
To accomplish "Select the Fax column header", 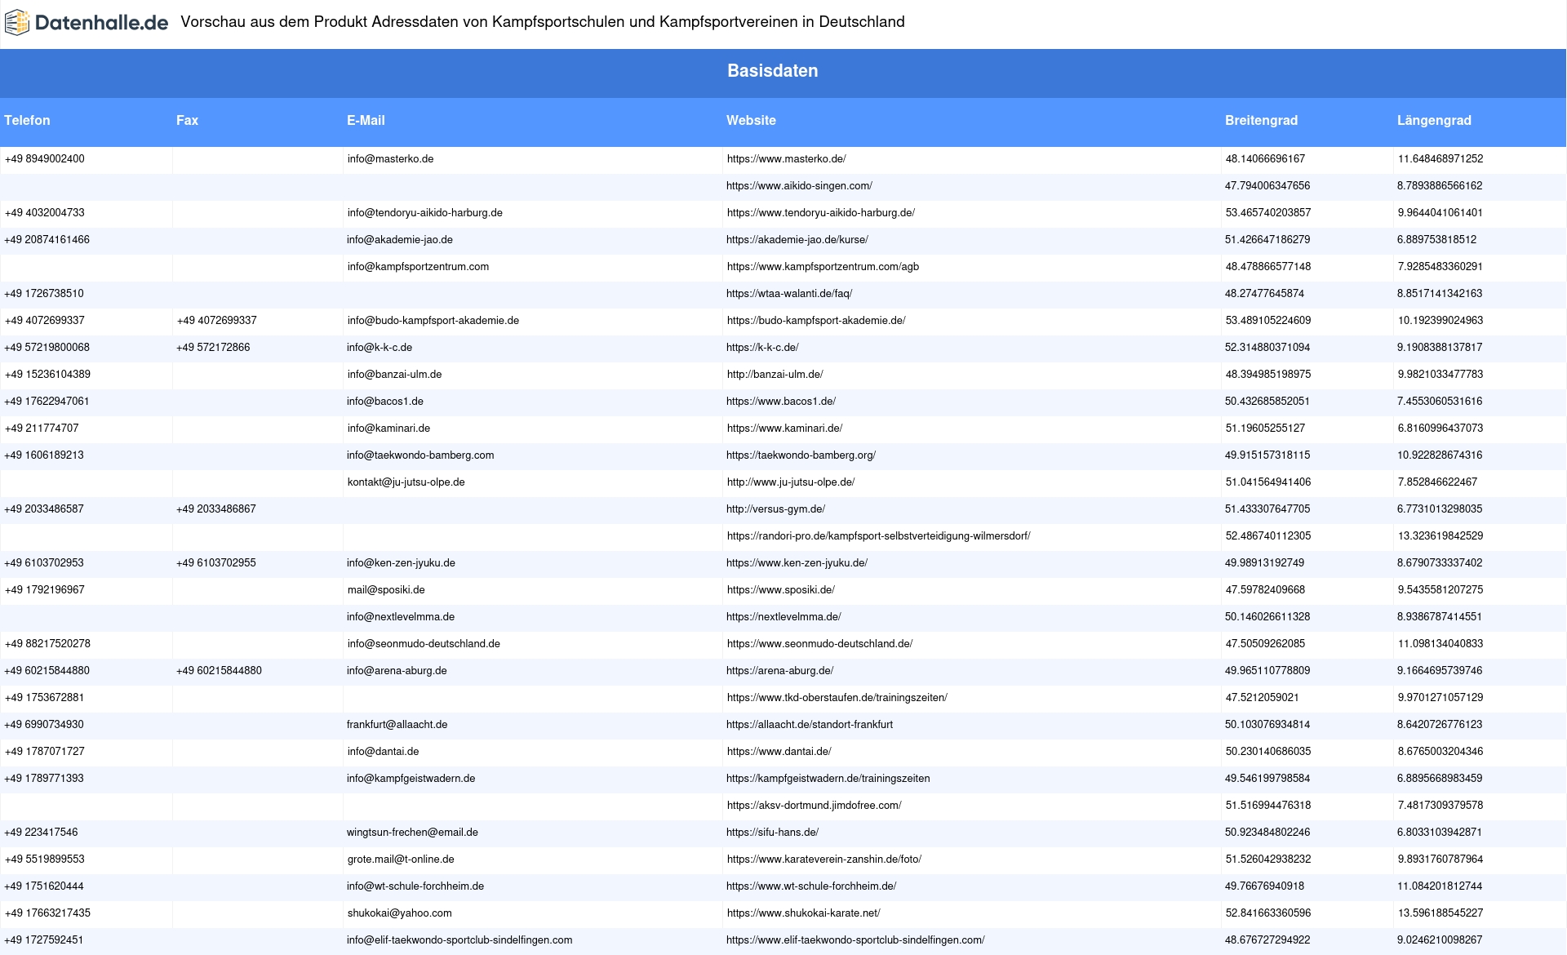I will (x=187, y=120).
